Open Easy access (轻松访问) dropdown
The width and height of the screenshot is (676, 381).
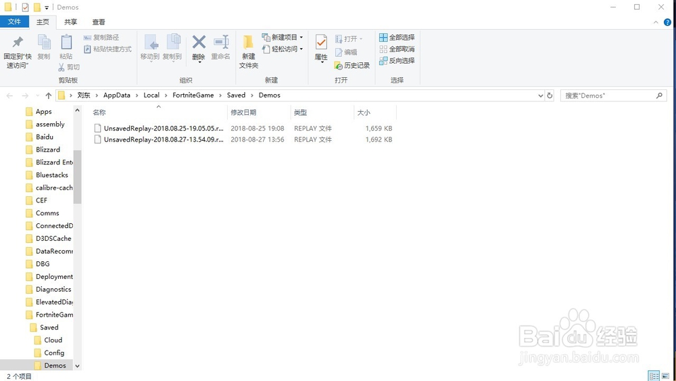tap(283, 49)
